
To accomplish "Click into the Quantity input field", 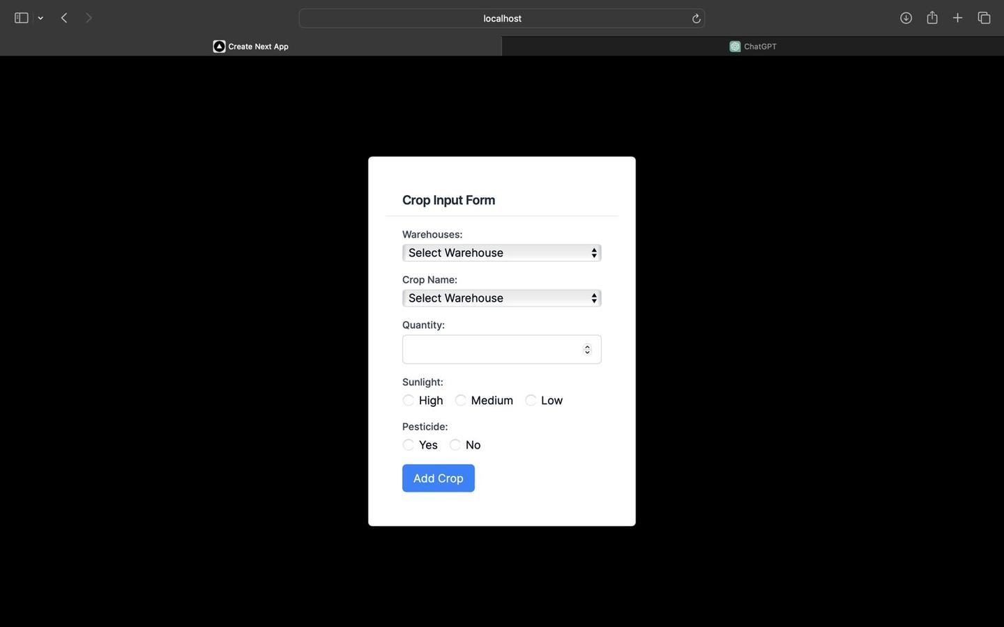I will (502, 349).
